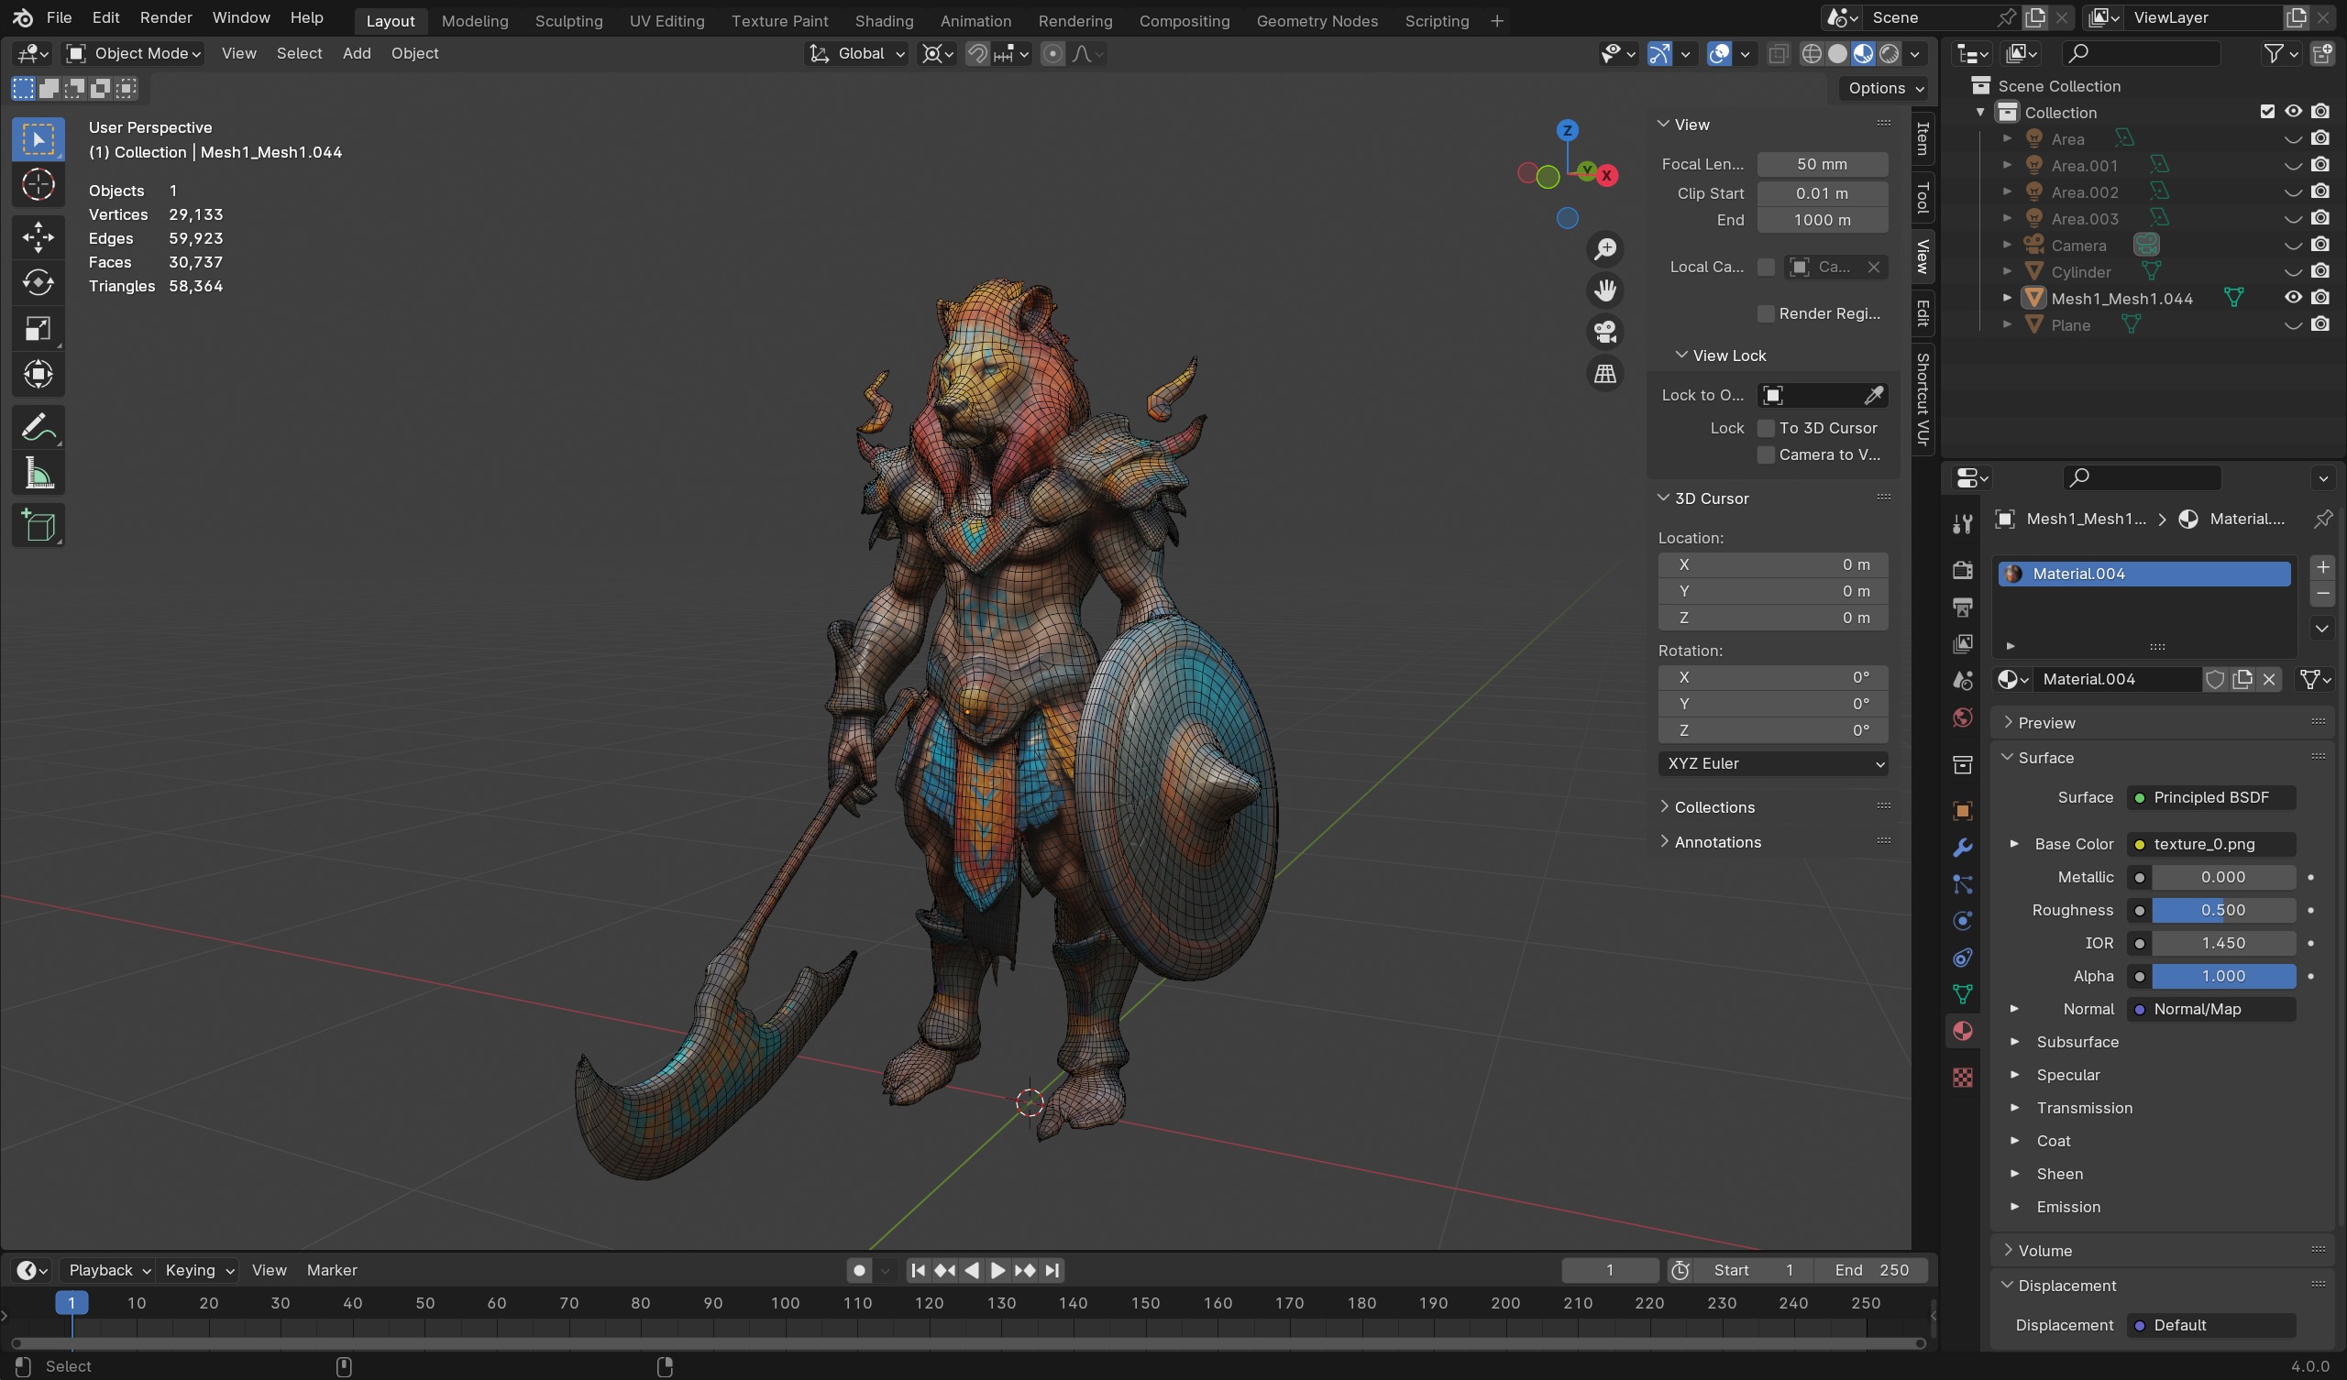Adjust the Alpha 1.000 slider

point(2223,977)
